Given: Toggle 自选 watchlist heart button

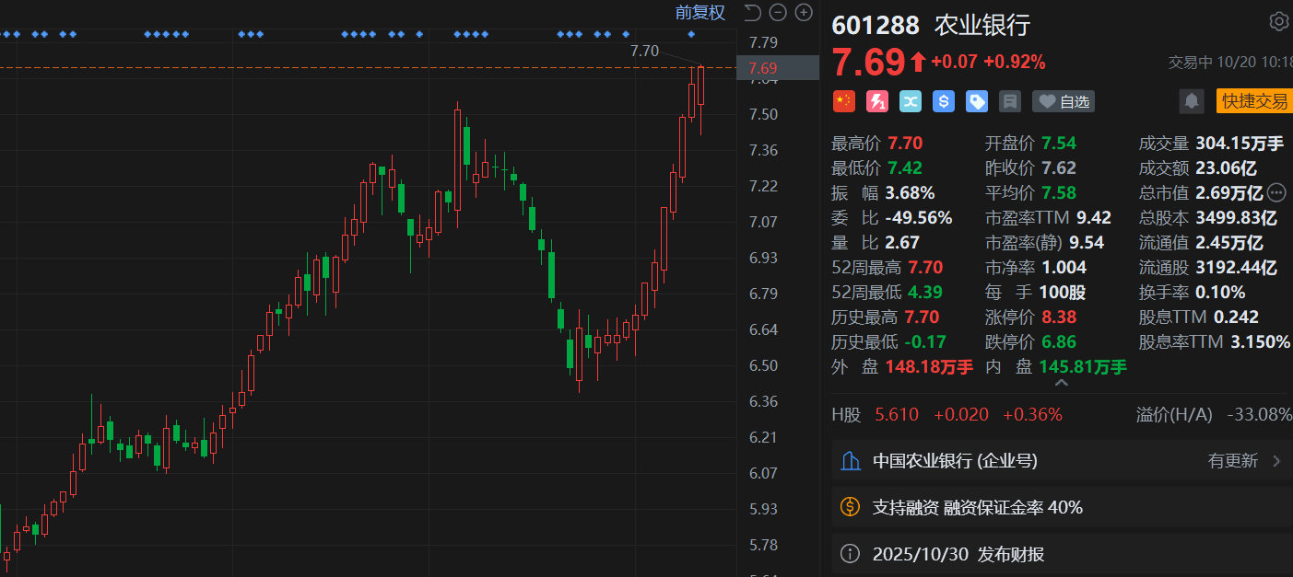Looking at the screenshot, I should 1064,101.
